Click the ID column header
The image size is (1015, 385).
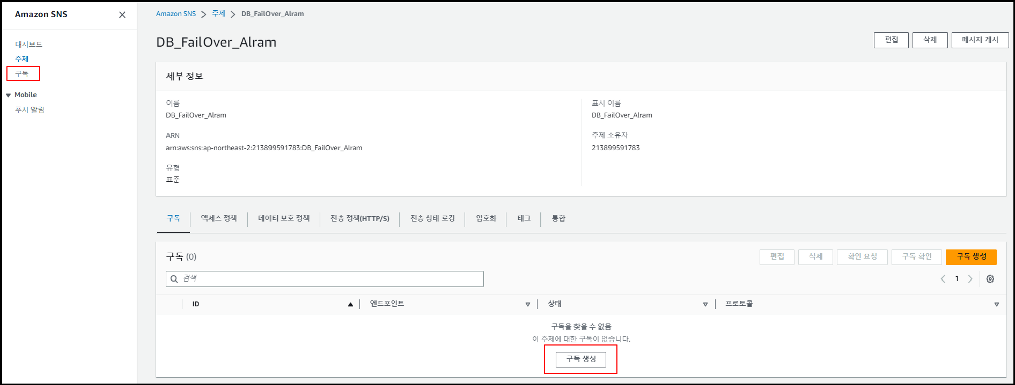coord(196,304)
